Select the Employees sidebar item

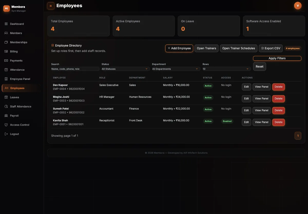(21, 88)
